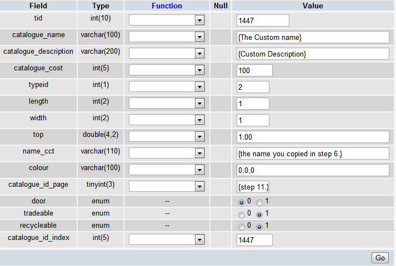Set door radio button to 1
This screenshot has height=266, width=396.
(x=259, y=202)
